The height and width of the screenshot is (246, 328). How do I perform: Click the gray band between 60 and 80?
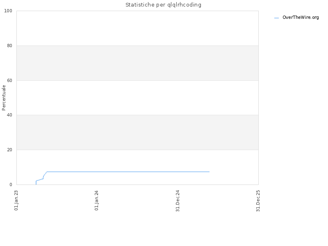pyautogui.click(x=137, y=63)
